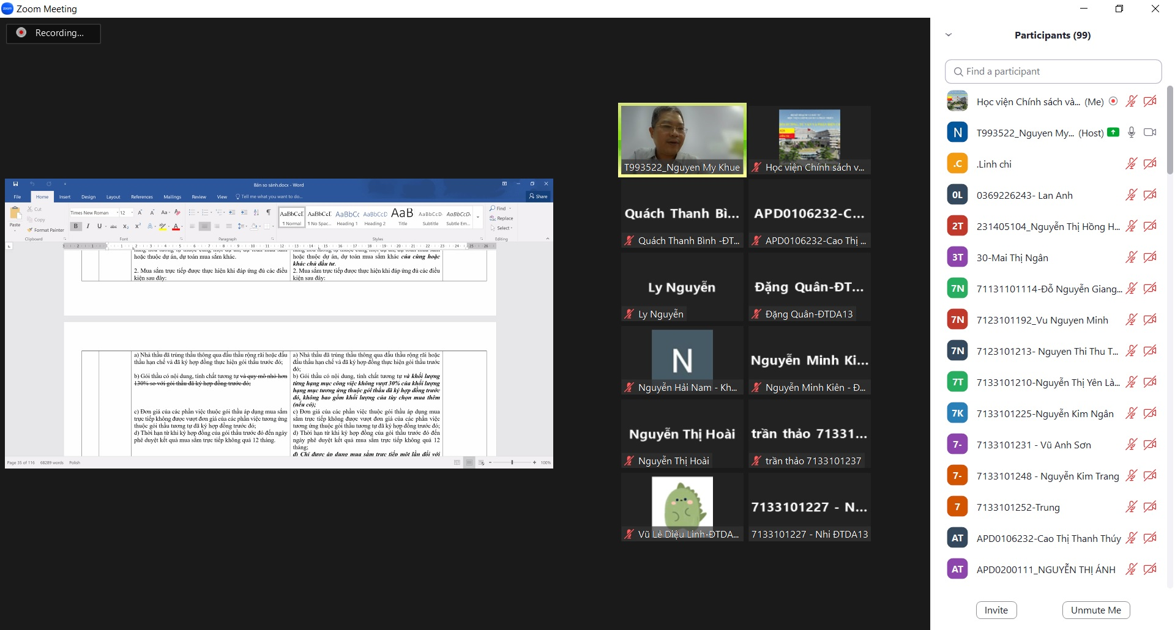1175x630 pixels.
Task: Toggle Italic formatting in the Word ribbon
Action: (88, 226)
